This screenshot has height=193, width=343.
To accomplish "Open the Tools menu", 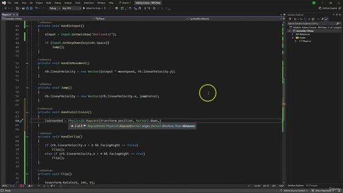I will pos(78,3).
